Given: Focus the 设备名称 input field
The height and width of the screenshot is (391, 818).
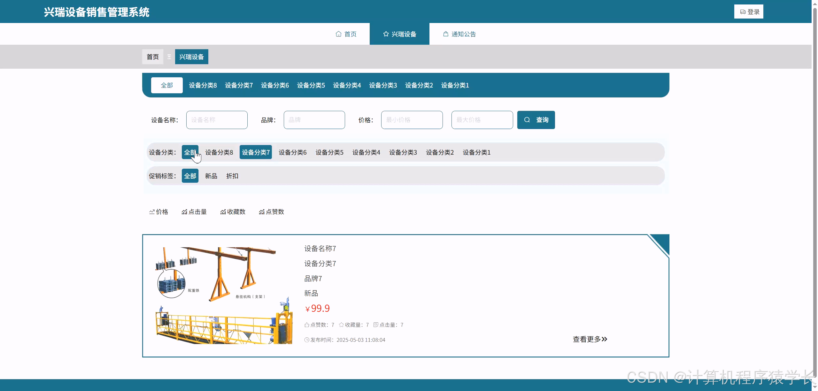Looking at the screenshot, I should (x=217, y=120).
